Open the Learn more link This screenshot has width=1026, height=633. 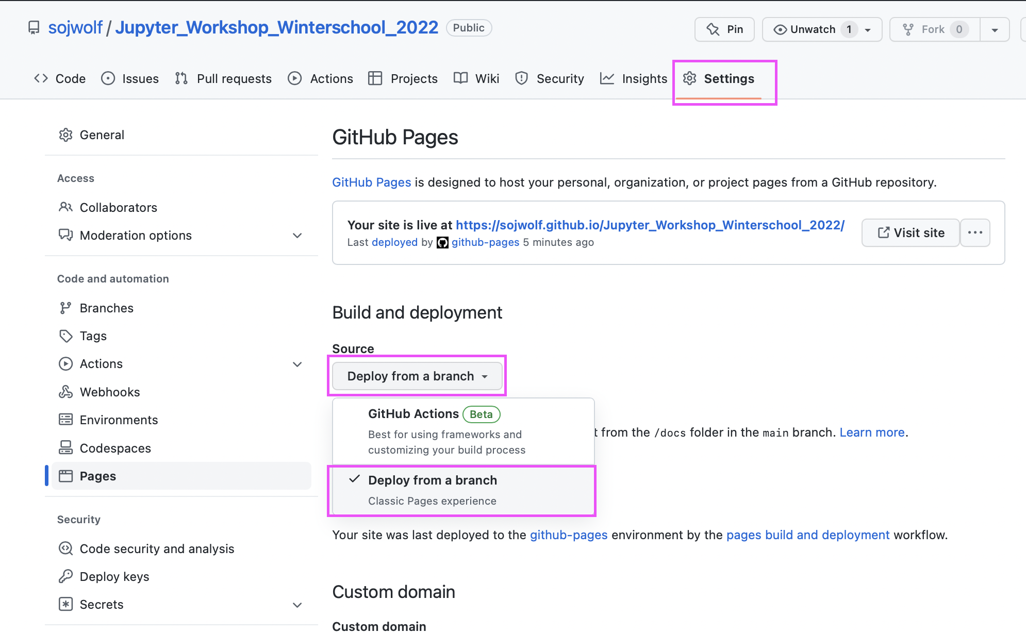[x=872, y=432]
